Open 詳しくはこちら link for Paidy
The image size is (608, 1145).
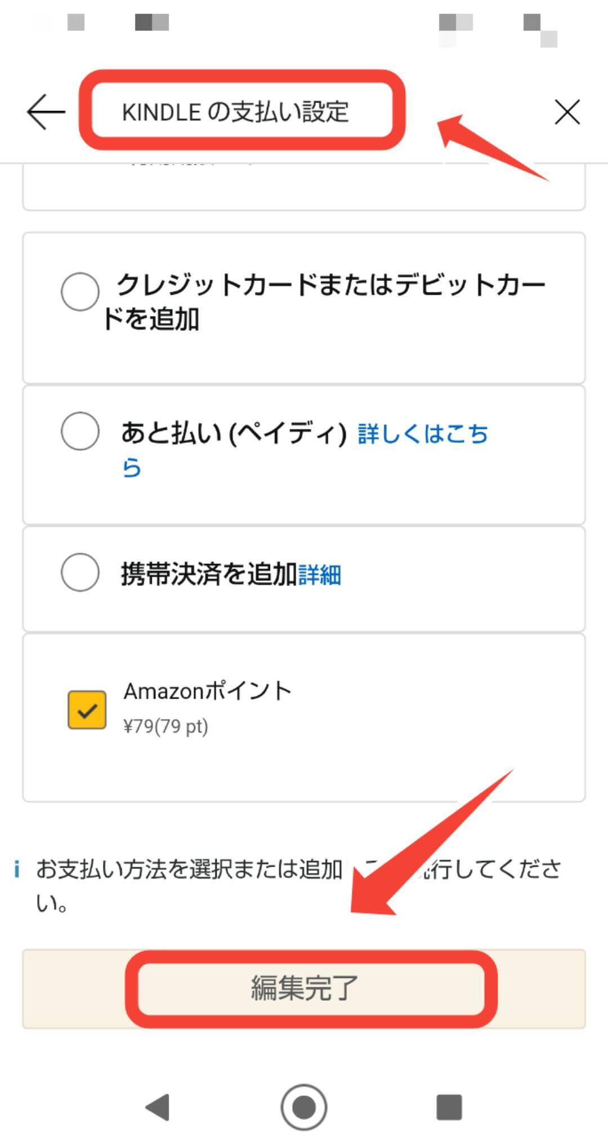[422, 434]
